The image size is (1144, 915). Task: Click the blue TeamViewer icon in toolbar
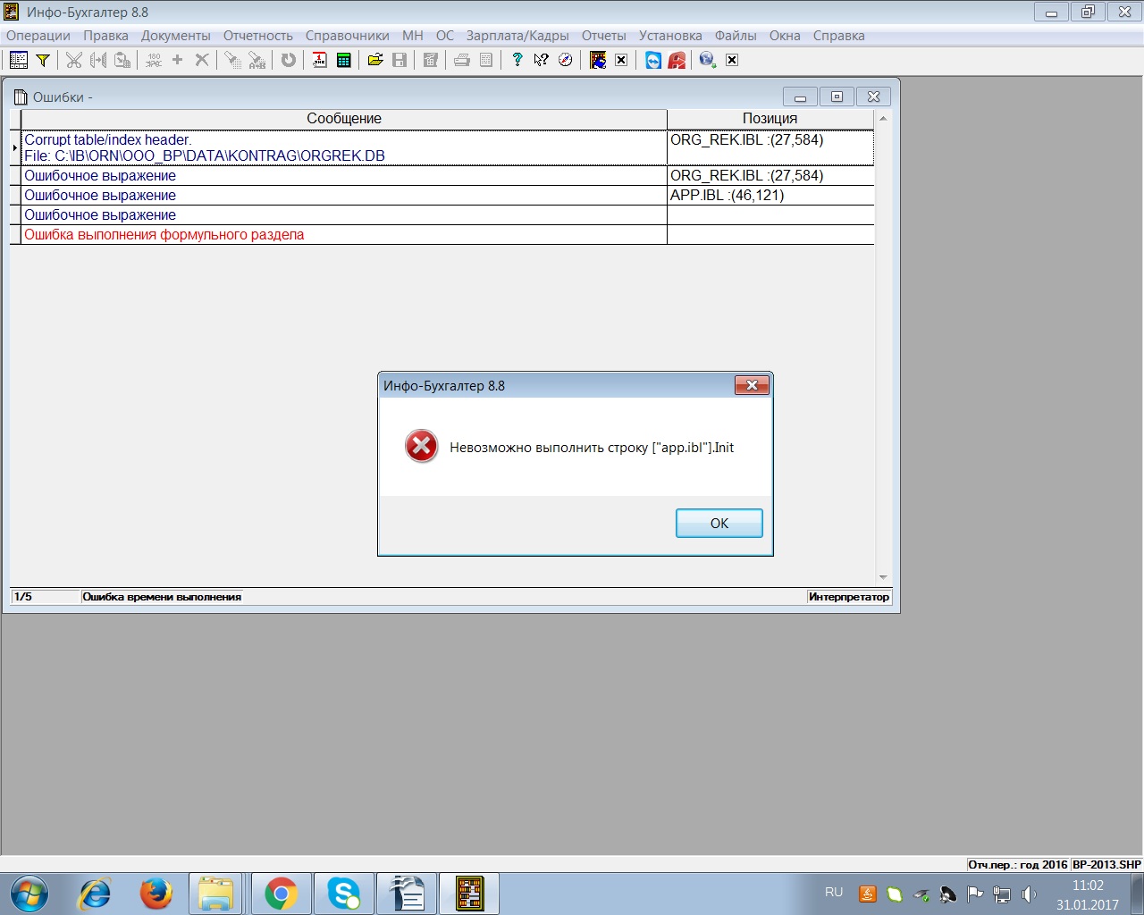(x=653, y=60)
